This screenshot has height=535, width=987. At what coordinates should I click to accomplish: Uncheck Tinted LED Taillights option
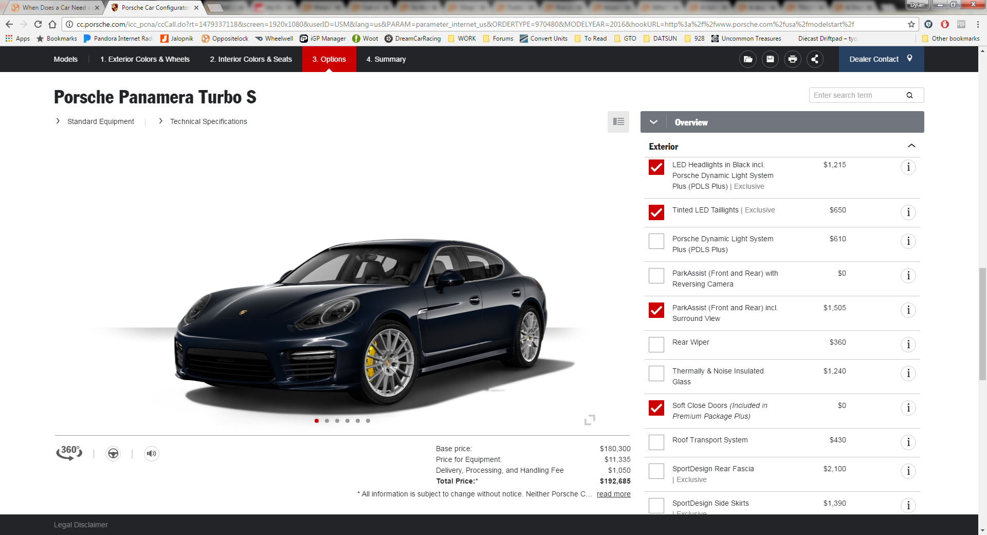(x=656, y=212)
